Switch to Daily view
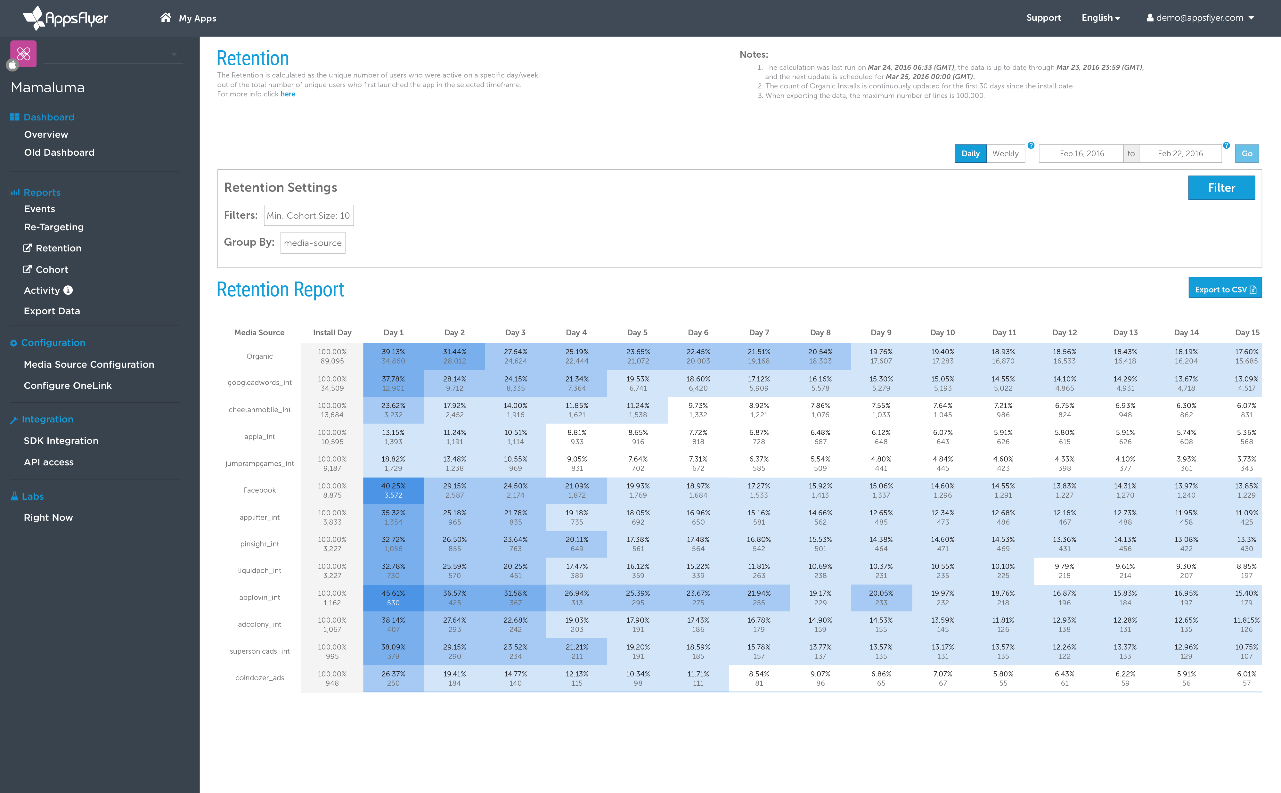Screen dimensions: 1281x793 point(970,154)
